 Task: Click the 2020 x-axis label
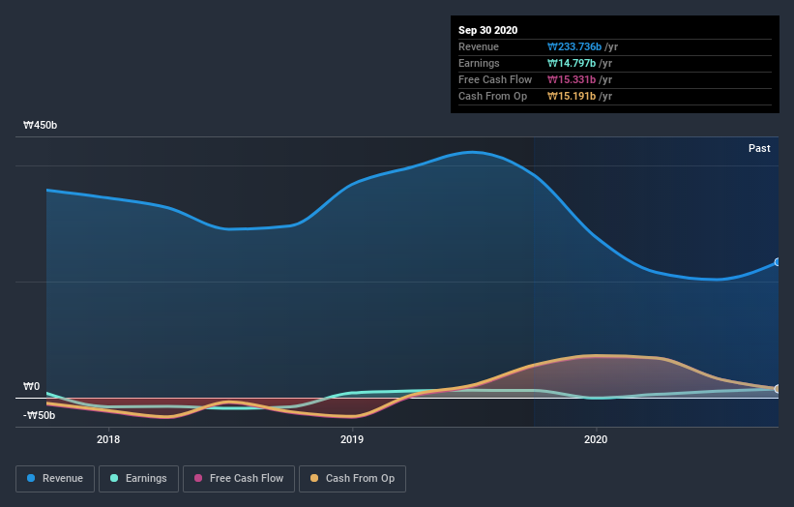coord(596,439)
